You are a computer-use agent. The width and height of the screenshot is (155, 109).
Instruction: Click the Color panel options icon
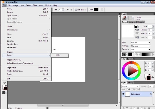[x=154, y=59]
